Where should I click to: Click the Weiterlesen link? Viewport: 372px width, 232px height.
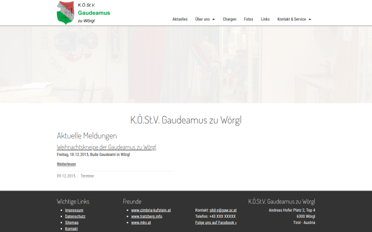tap(66, 164)
